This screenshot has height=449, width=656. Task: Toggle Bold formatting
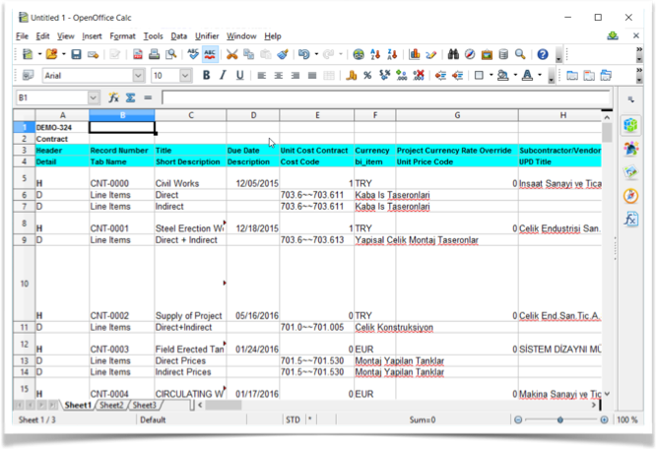(207, 76)
